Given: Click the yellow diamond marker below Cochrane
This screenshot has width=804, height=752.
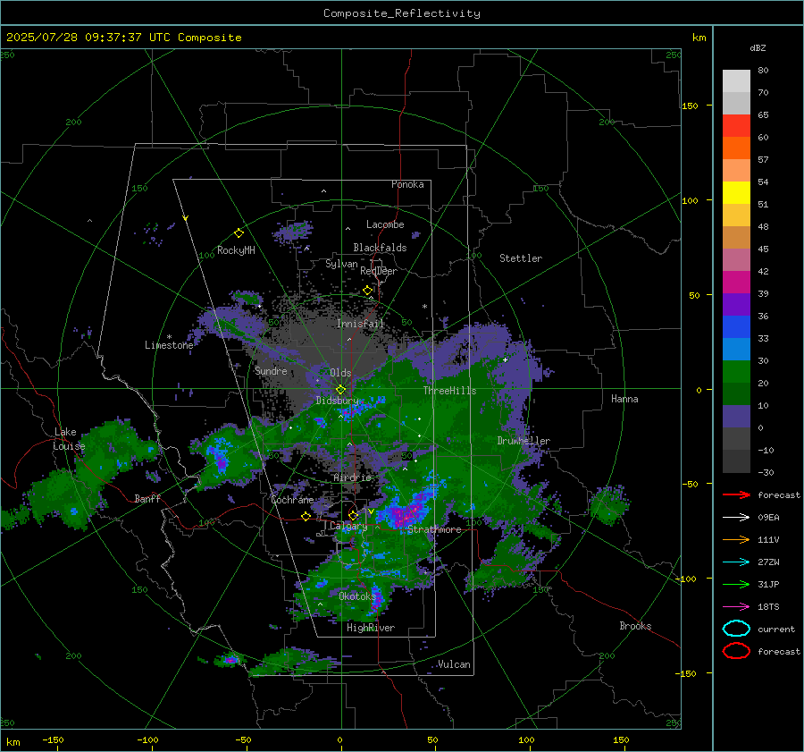Looking at the screenshot, I should click(306, 517).
